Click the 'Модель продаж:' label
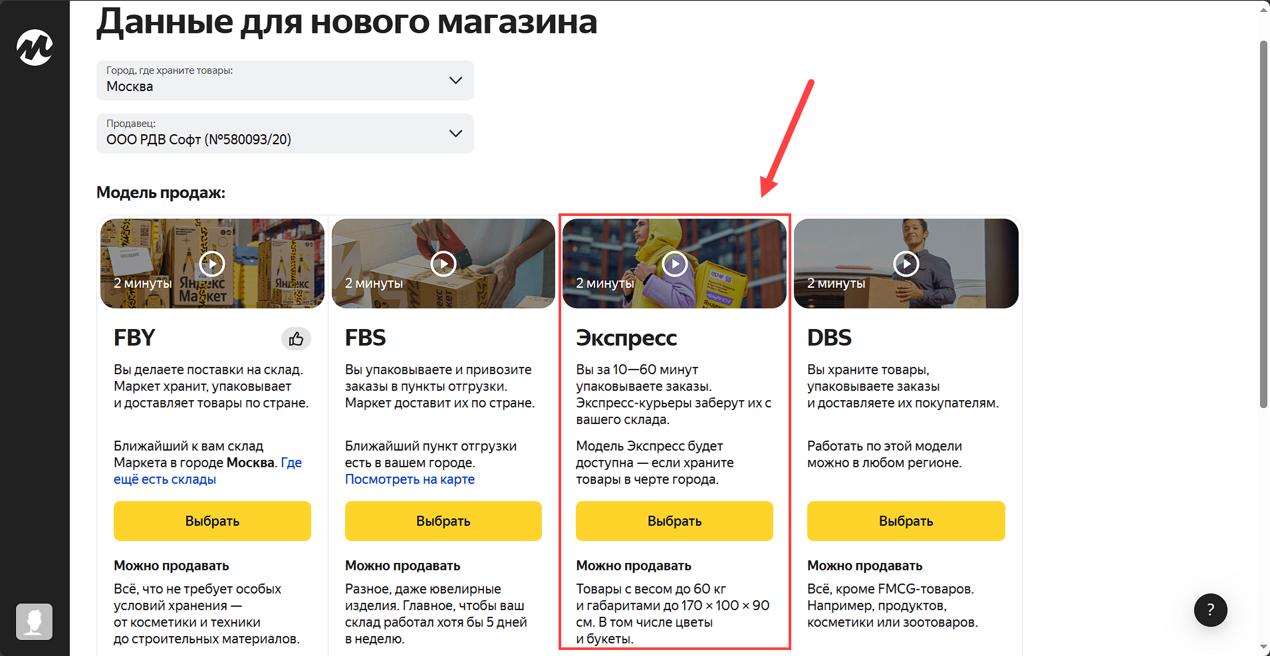 point(161,193)
